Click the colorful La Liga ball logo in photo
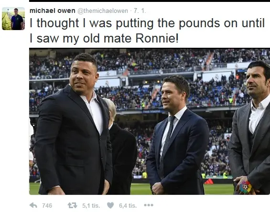This screenshot has width=270, height=212. click(245, 187)
